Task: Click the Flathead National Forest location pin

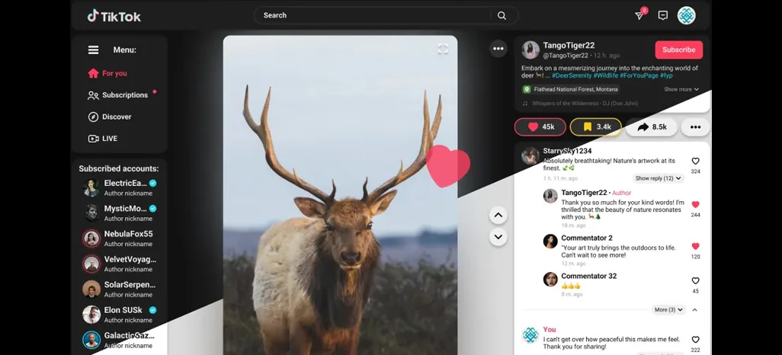Action: [x=526, y=89]
